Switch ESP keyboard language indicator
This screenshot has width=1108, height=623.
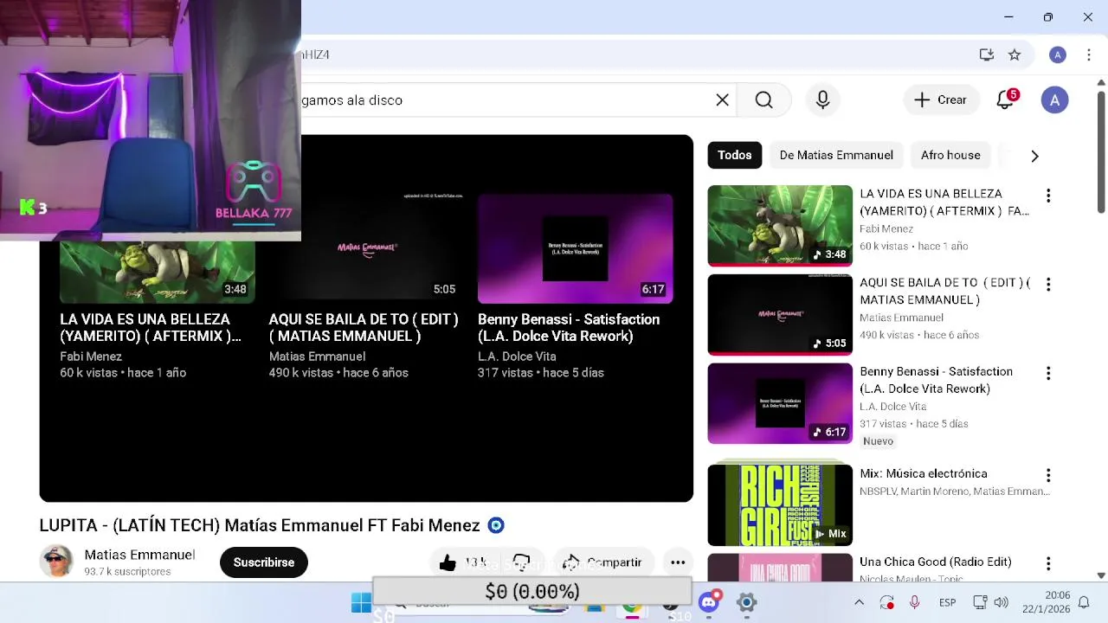coord(947,603)
